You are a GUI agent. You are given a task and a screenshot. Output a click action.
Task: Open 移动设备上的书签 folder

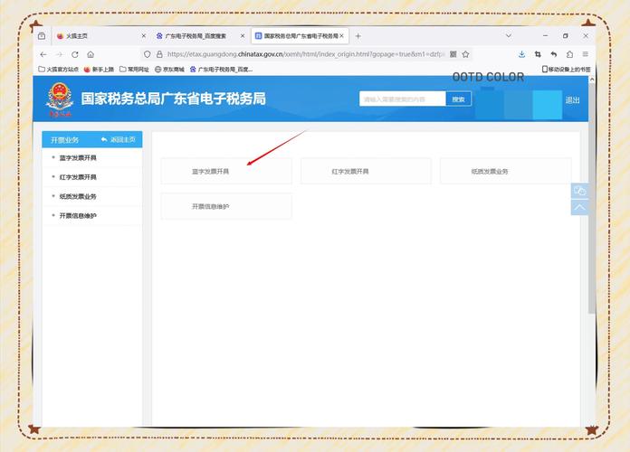click(x=566, y=70)
